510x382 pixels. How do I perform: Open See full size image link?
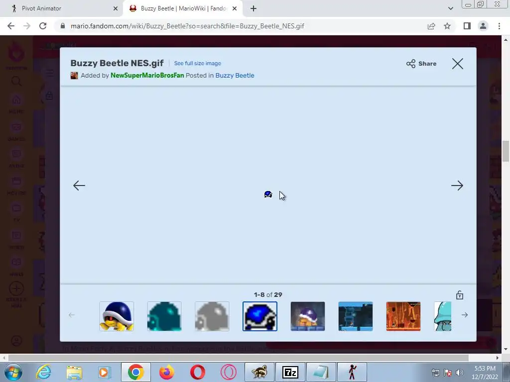pos(197,63)
